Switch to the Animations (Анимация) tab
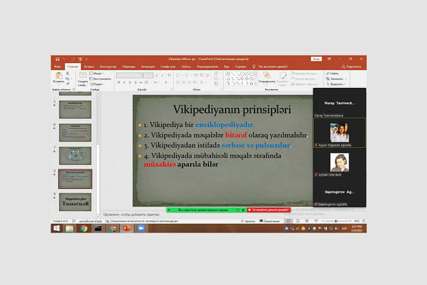The width and height of the screenshot is (427, 285). pos(148,67)
